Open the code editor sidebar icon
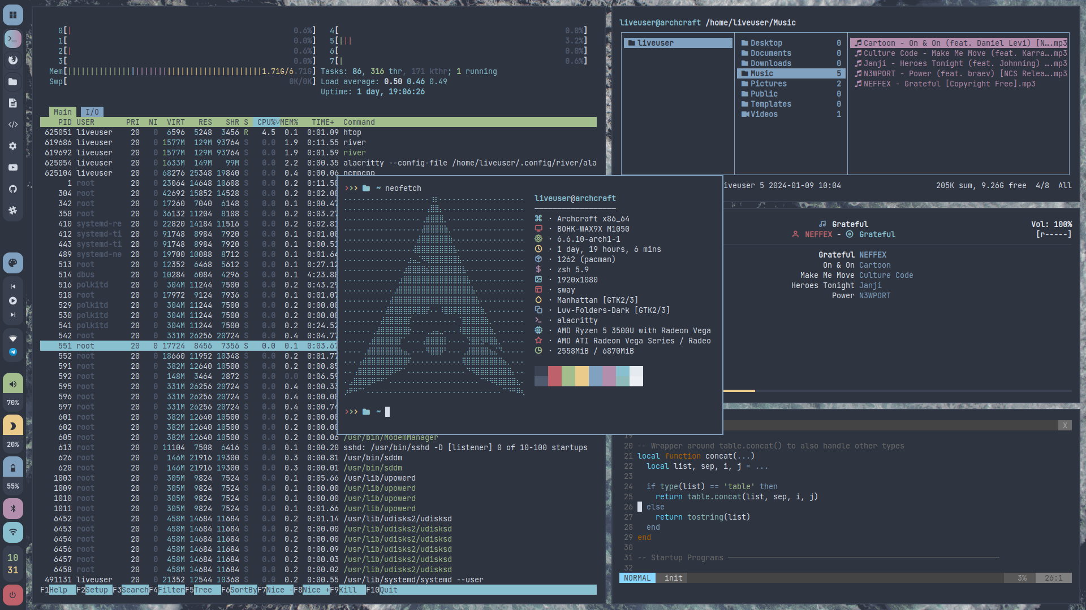This screenshot has width=1086, height=610. pos(12,124)
